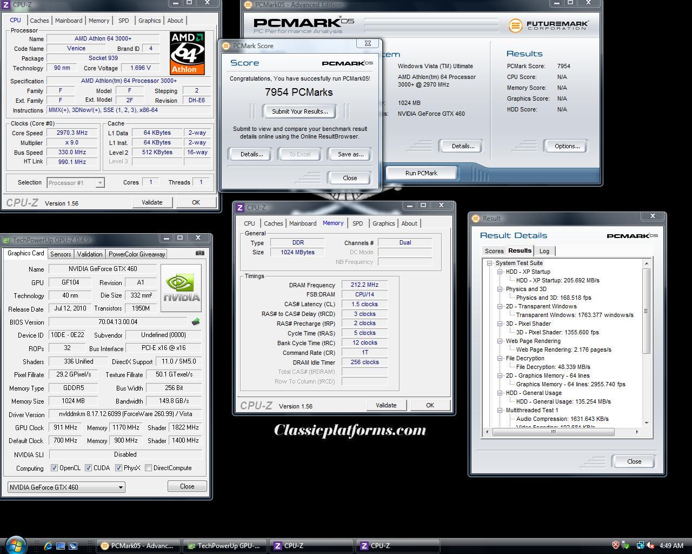
Task: Click the CPU-Z title bar icon of the CPU window
Action: pos(6,4)
